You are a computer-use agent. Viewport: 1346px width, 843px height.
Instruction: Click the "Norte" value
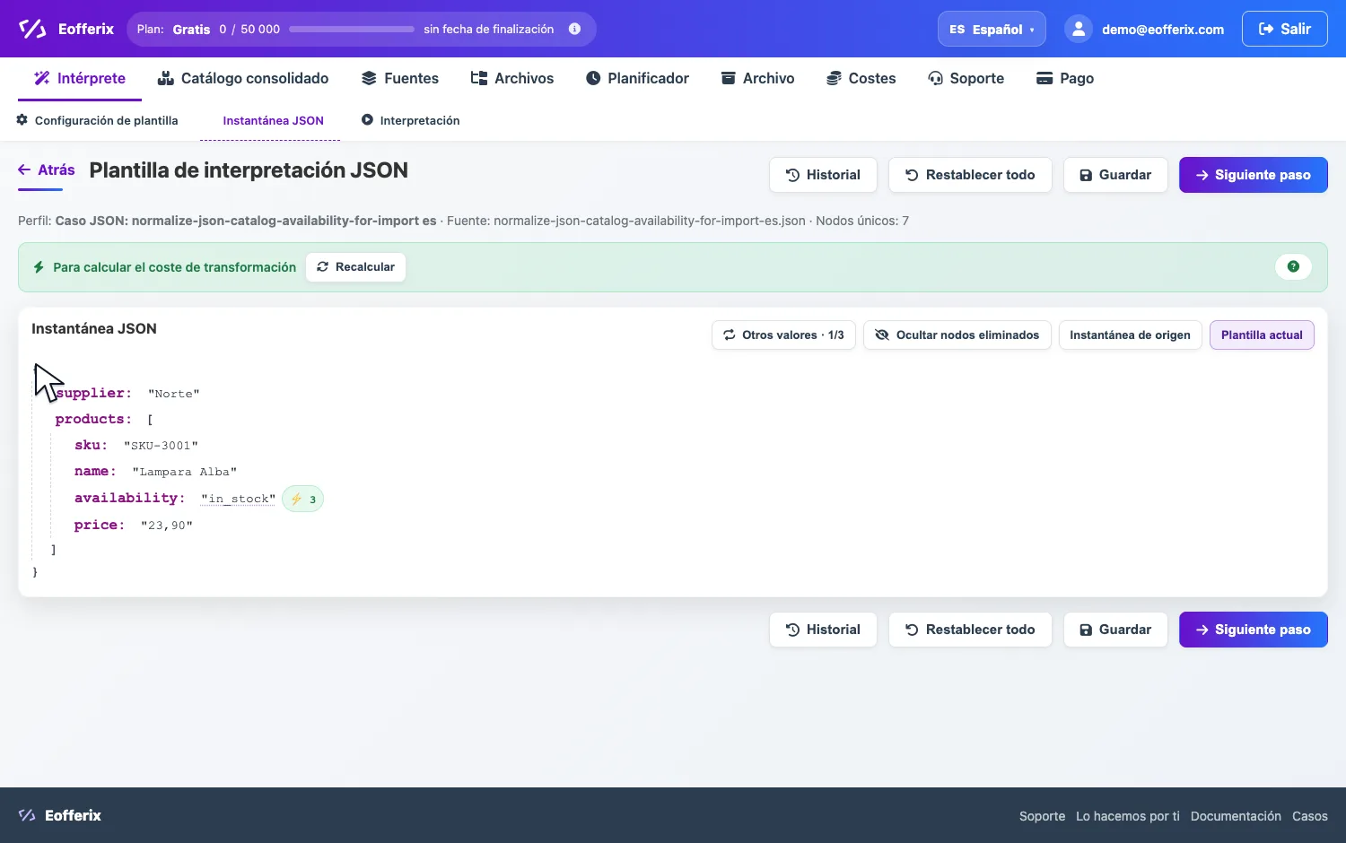[x=174, y=394]
